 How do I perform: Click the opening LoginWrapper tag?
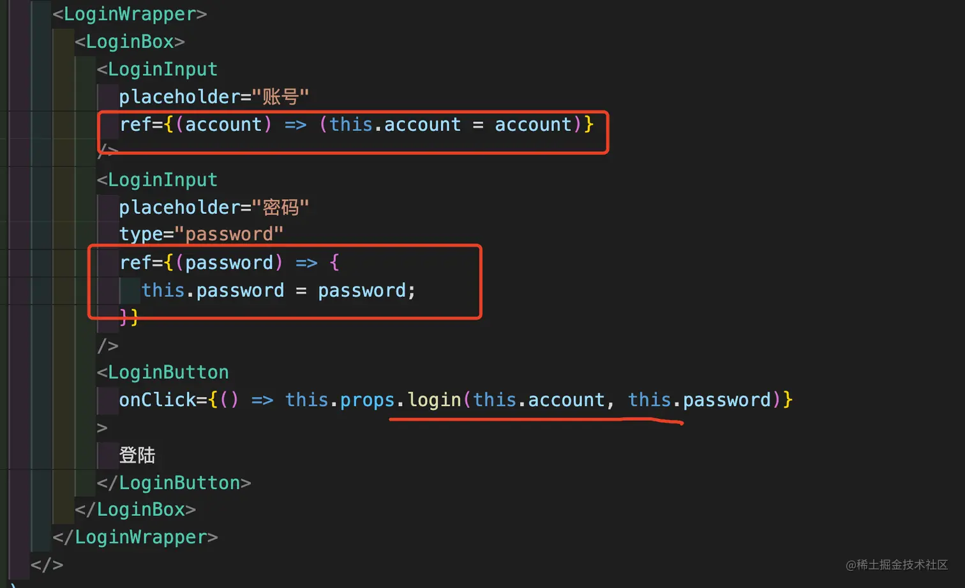point(130,14)
